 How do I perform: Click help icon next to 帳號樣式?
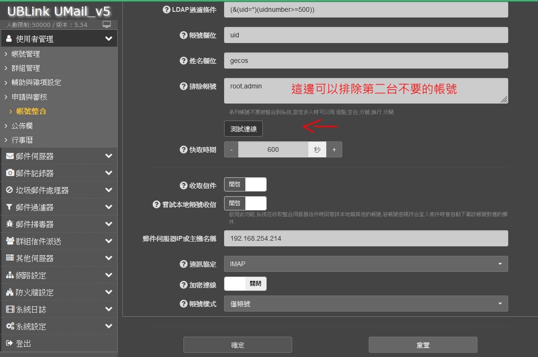coord(184,304)
